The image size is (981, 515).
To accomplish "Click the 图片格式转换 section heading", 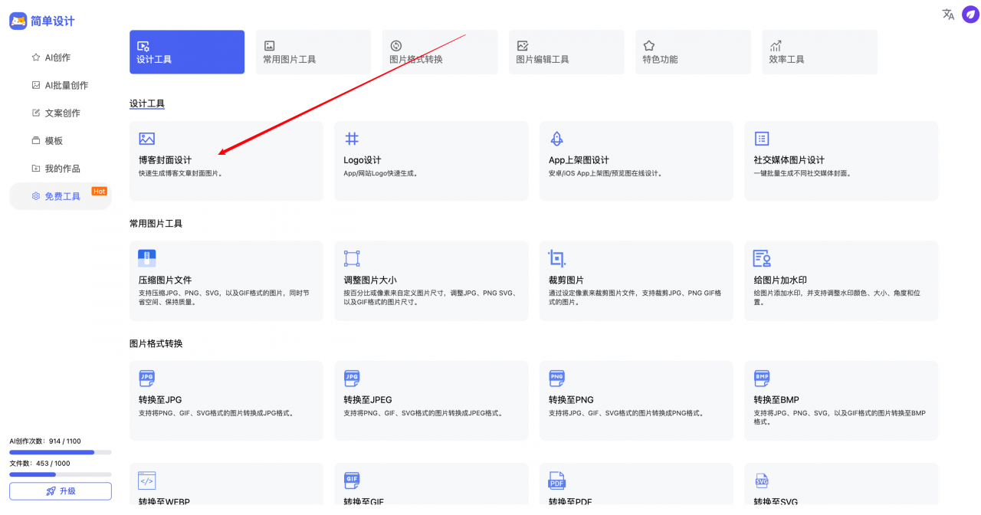I will 156,343.
